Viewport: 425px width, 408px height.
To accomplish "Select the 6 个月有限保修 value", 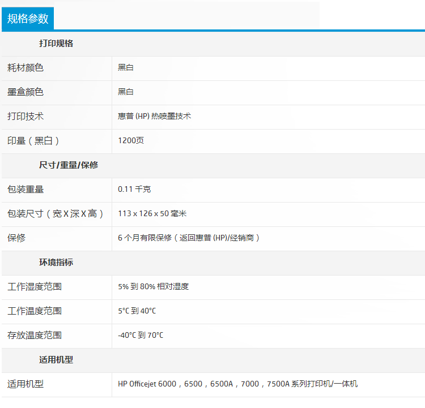I will 189,238.
